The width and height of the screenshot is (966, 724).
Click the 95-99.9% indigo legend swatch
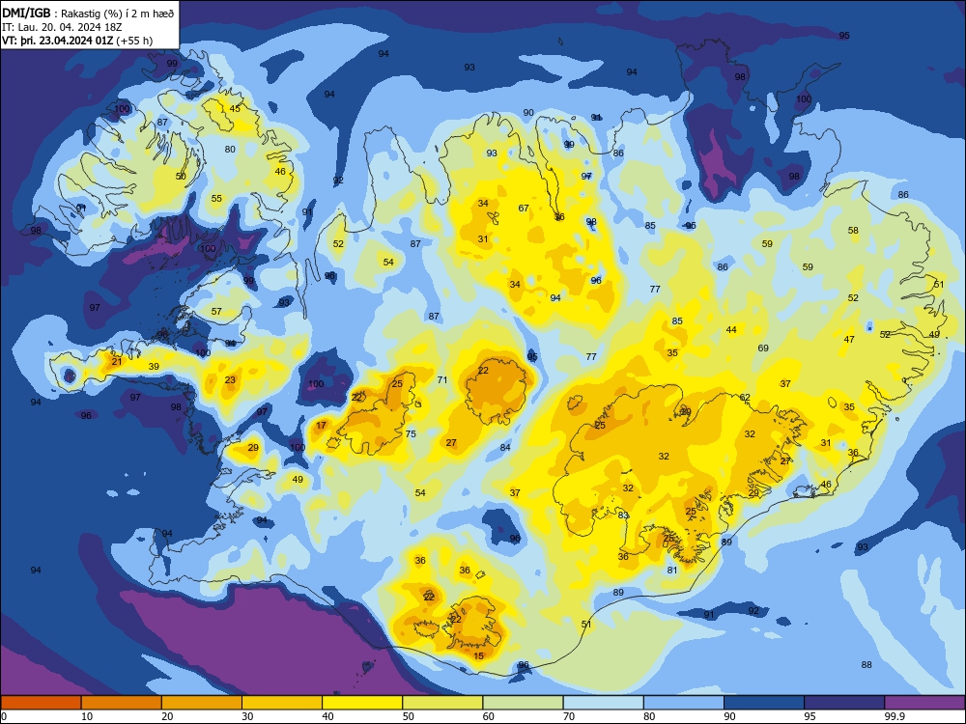pyautogui.click(x=844, y=703)
